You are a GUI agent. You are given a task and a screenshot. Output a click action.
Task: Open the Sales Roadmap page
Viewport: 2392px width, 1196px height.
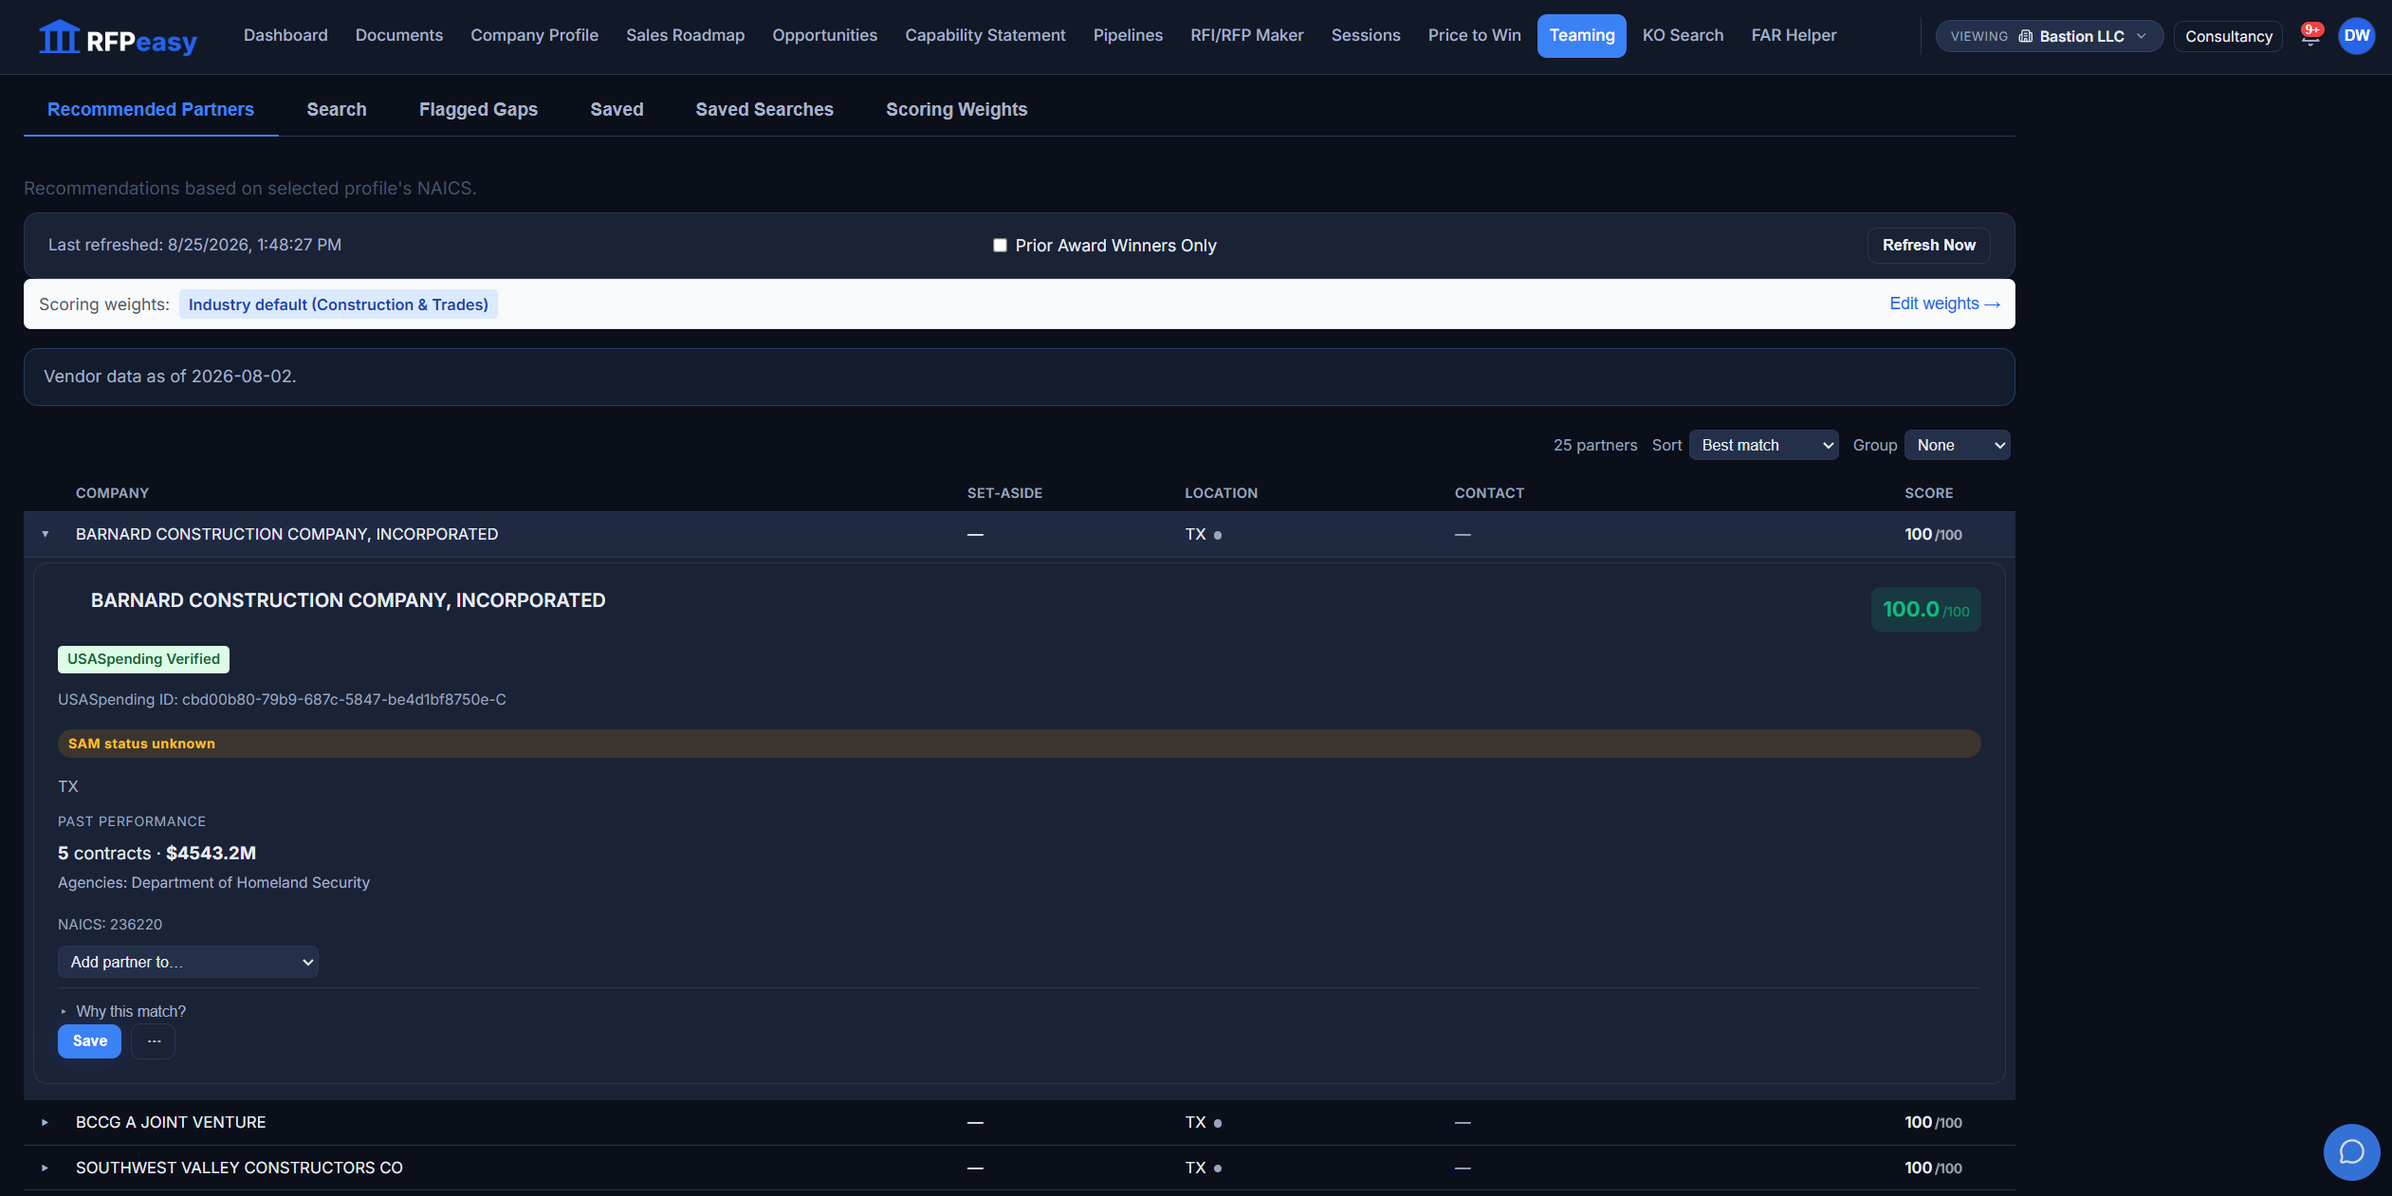click(x=685, y=35)
